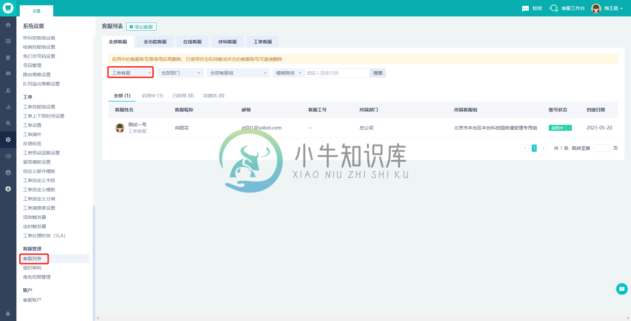
Task: Open 工单插件 menu item
Action: click(x=32, y=134)
